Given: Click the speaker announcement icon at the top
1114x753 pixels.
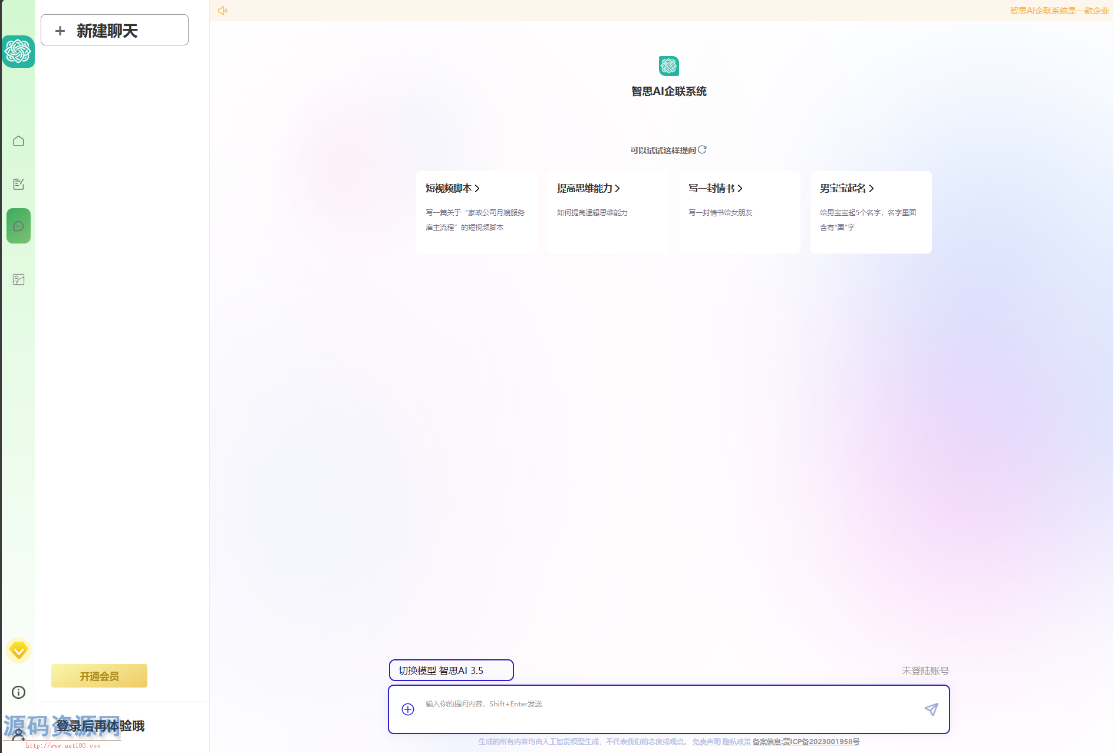Looking at the screenshot, I should (x=222, y=11).
